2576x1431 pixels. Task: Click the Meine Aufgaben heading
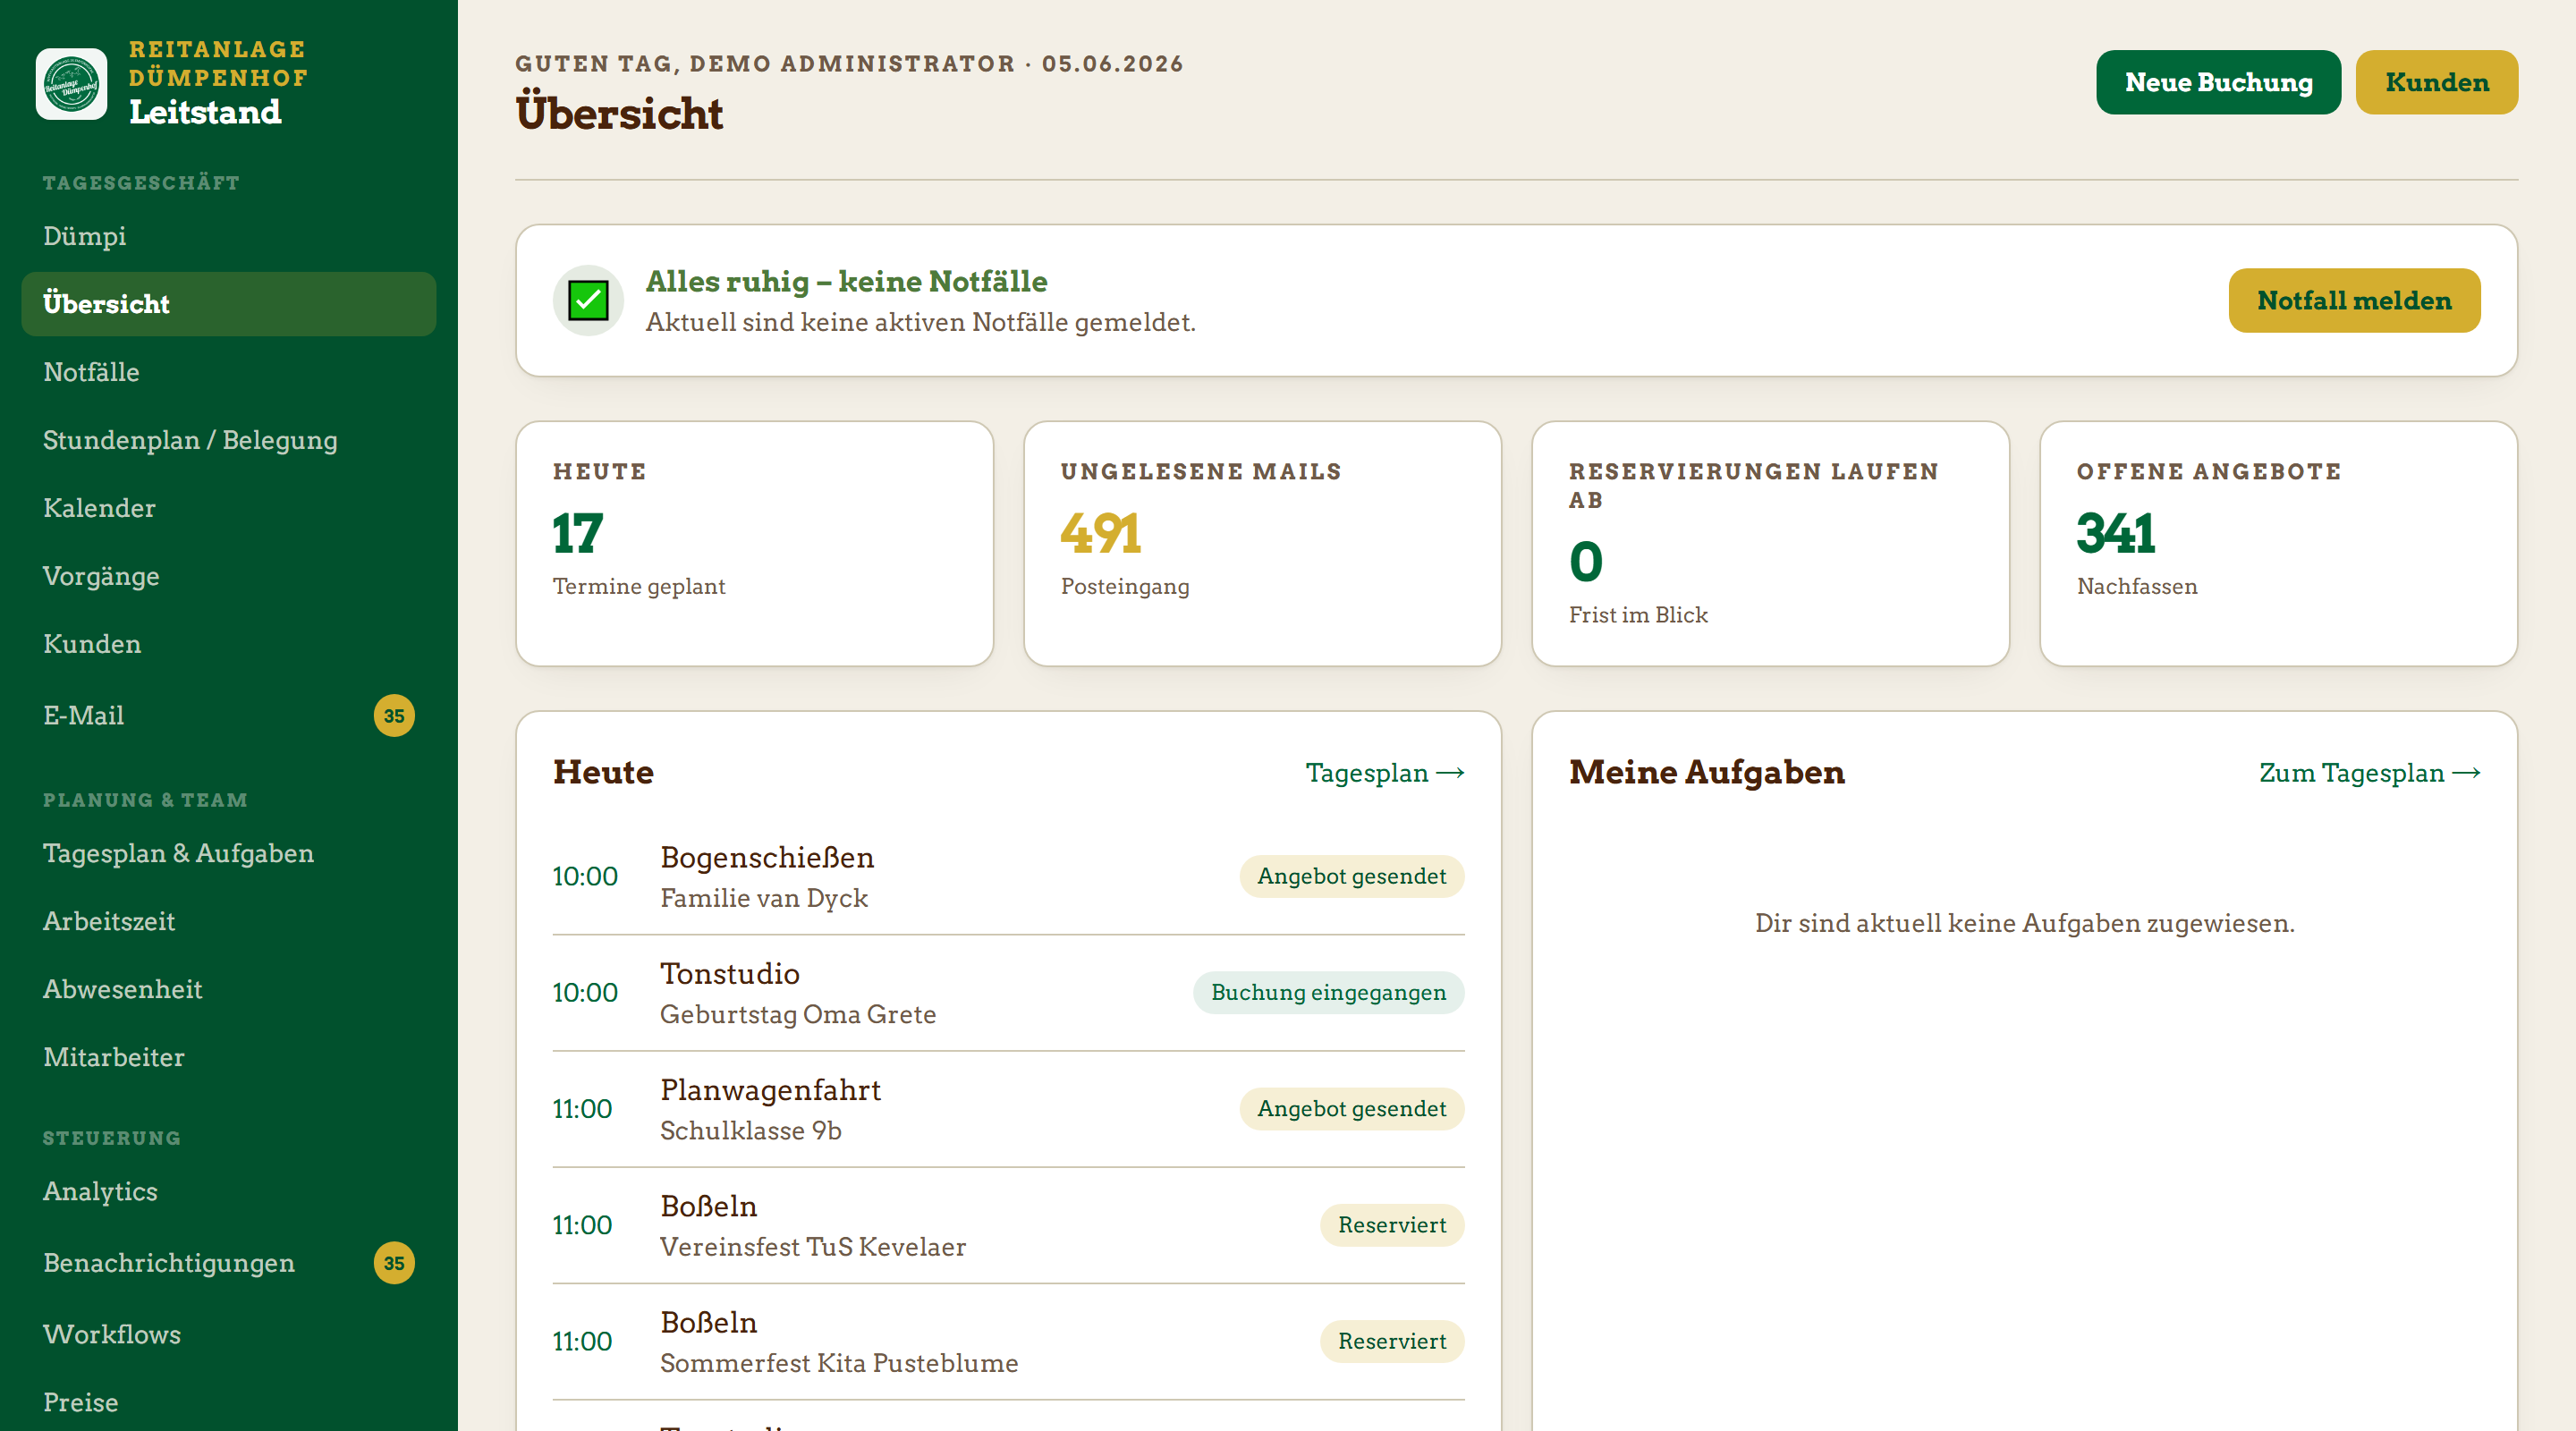pos(1706,772)
